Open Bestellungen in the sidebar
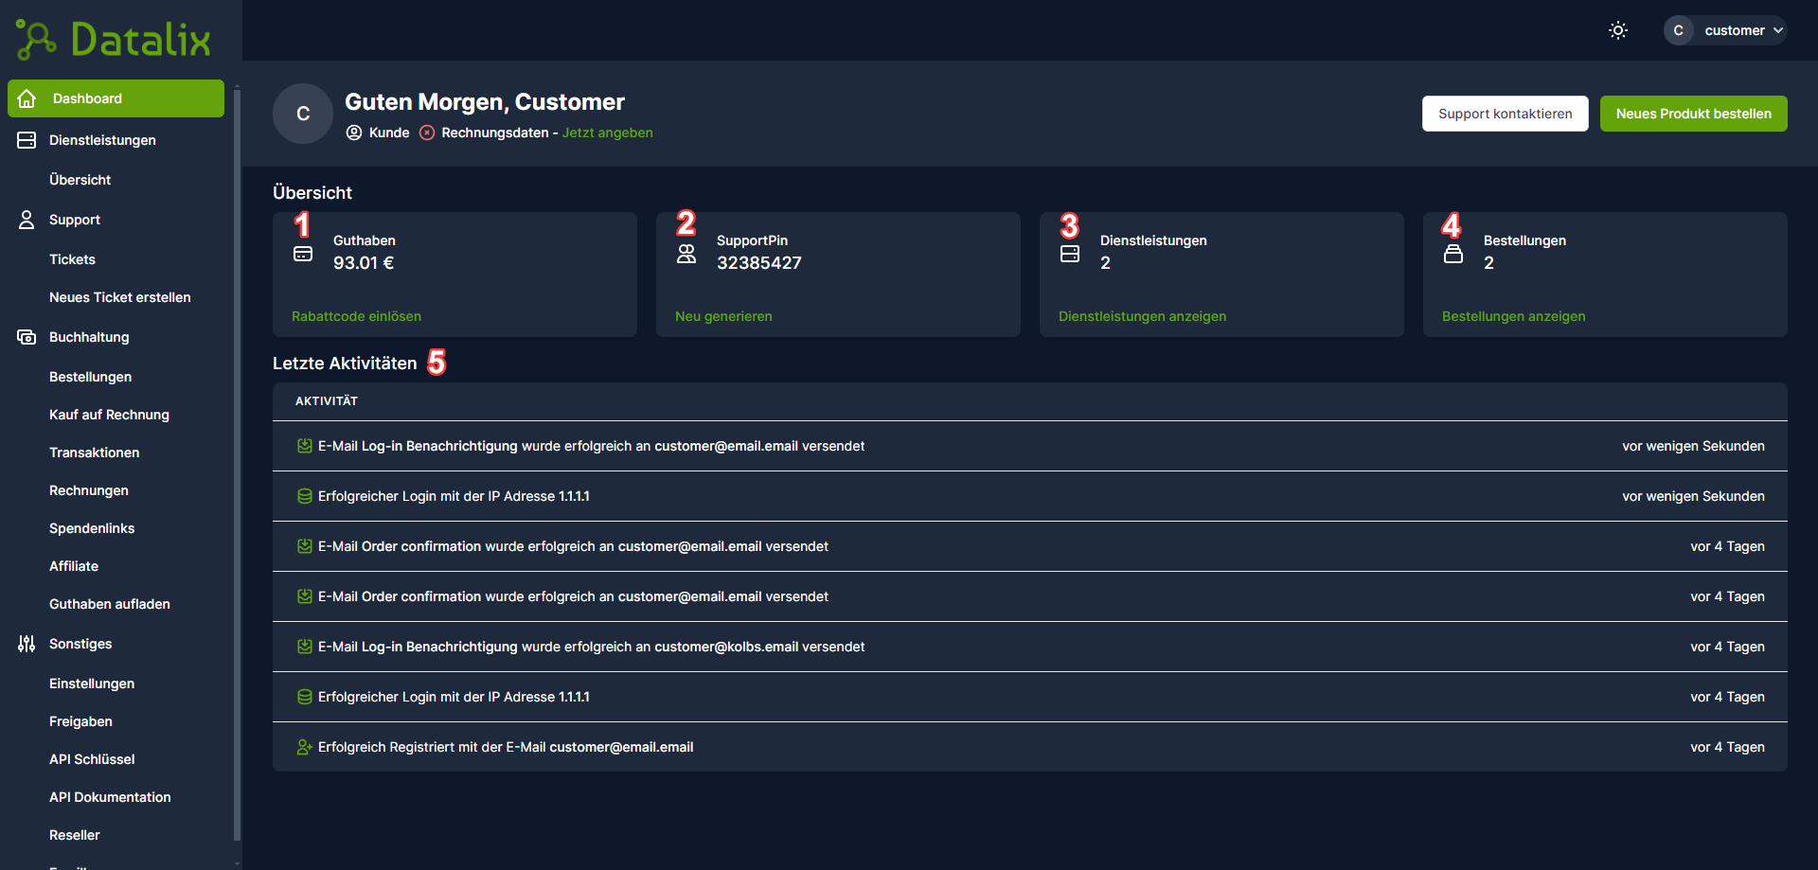This screenshot has height=870, width=1818. coord(90,377)
